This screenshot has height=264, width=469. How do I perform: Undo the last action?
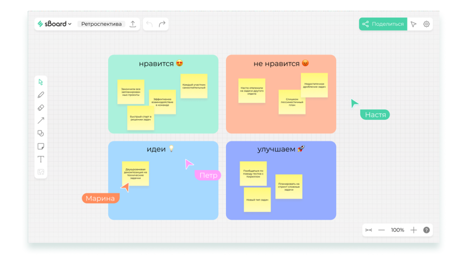pos(149,24)
